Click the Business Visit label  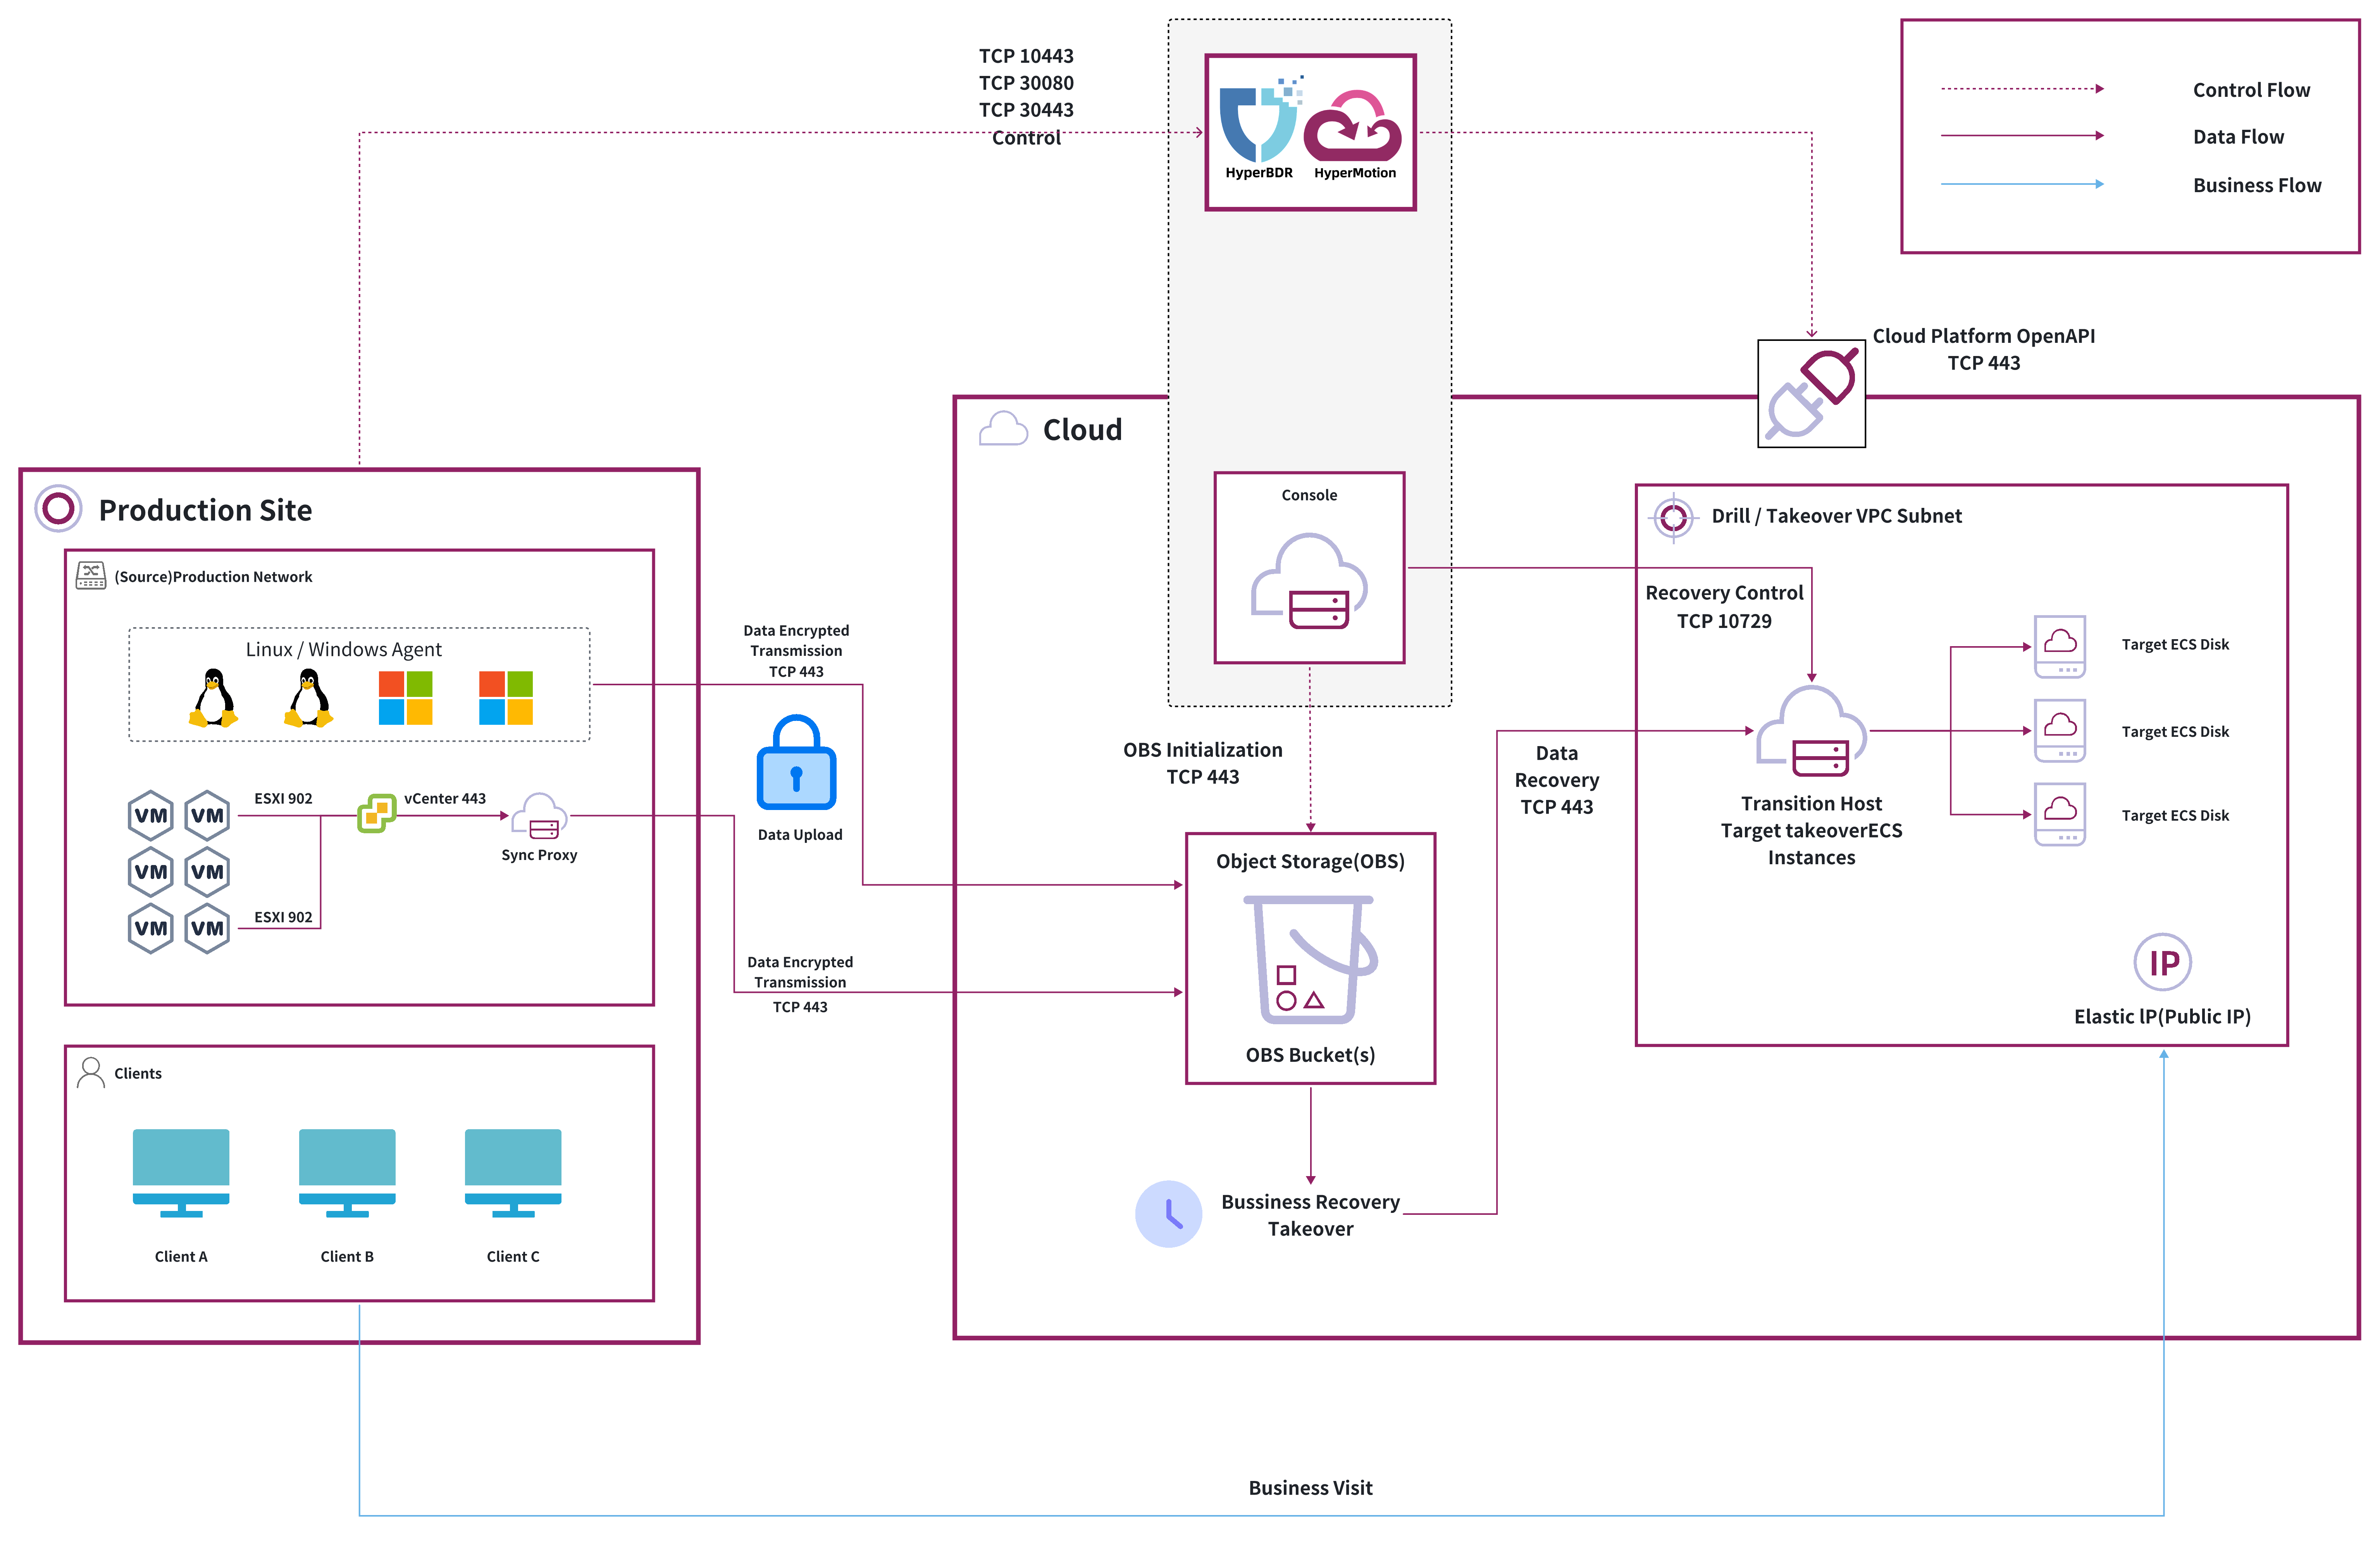click(x=1310, y=1487)
